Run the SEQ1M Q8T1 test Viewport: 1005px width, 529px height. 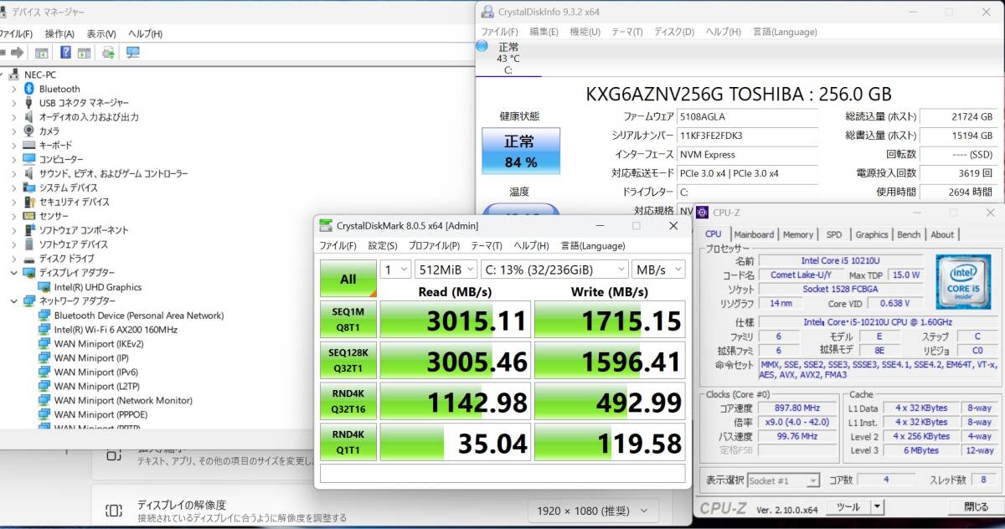pos(348,319)
